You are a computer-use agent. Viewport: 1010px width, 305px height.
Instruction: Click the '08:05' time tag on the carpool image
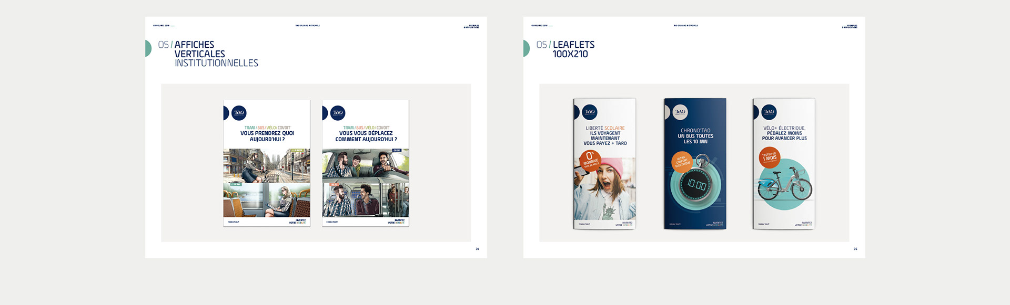397,151
